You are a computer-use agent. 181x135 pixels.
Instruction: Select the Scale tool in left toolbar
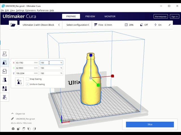(x=5, y=62)
